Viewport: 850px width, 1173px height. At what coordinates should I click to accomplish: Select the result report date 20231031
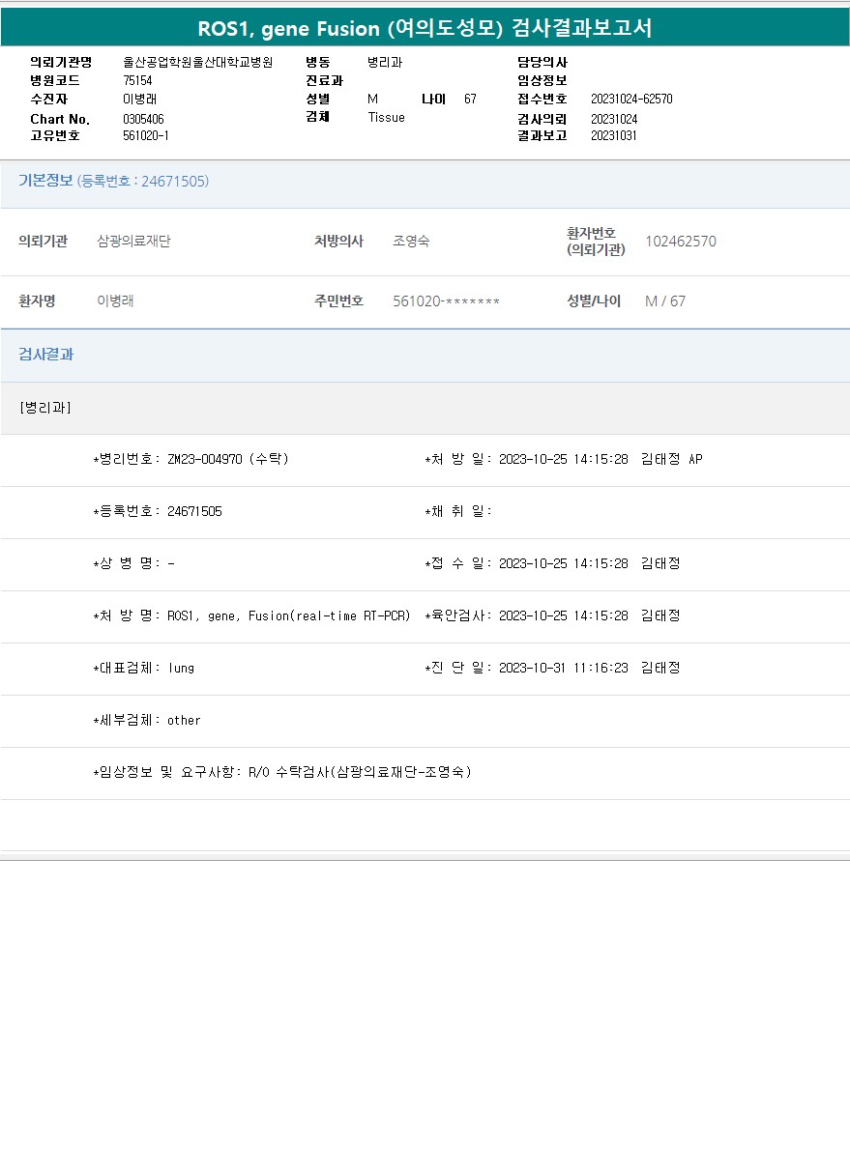click(613, 135)
